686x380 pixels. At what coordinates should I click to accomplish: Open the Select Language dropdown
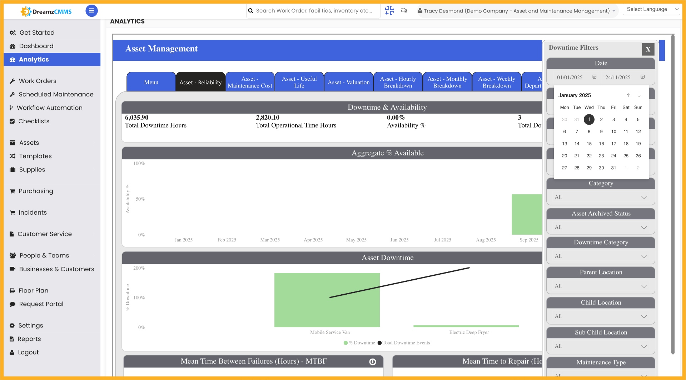[651, 9]
